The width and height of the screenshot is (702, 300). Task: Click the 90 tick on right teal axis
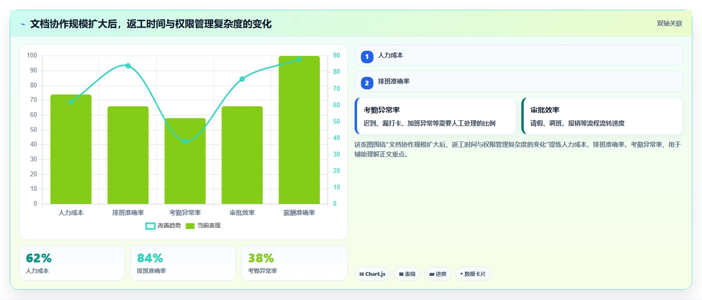pyautogui.click(x=337, y=56)
